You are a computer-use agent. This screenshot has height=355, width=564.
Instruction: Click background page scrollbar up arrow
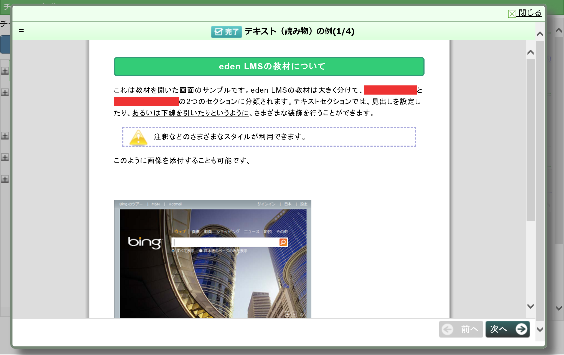pos(559,30)
